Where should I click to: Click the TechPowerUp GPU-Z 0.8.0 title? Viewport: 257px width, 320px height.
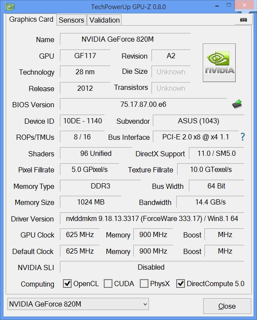tap(128, 7)
